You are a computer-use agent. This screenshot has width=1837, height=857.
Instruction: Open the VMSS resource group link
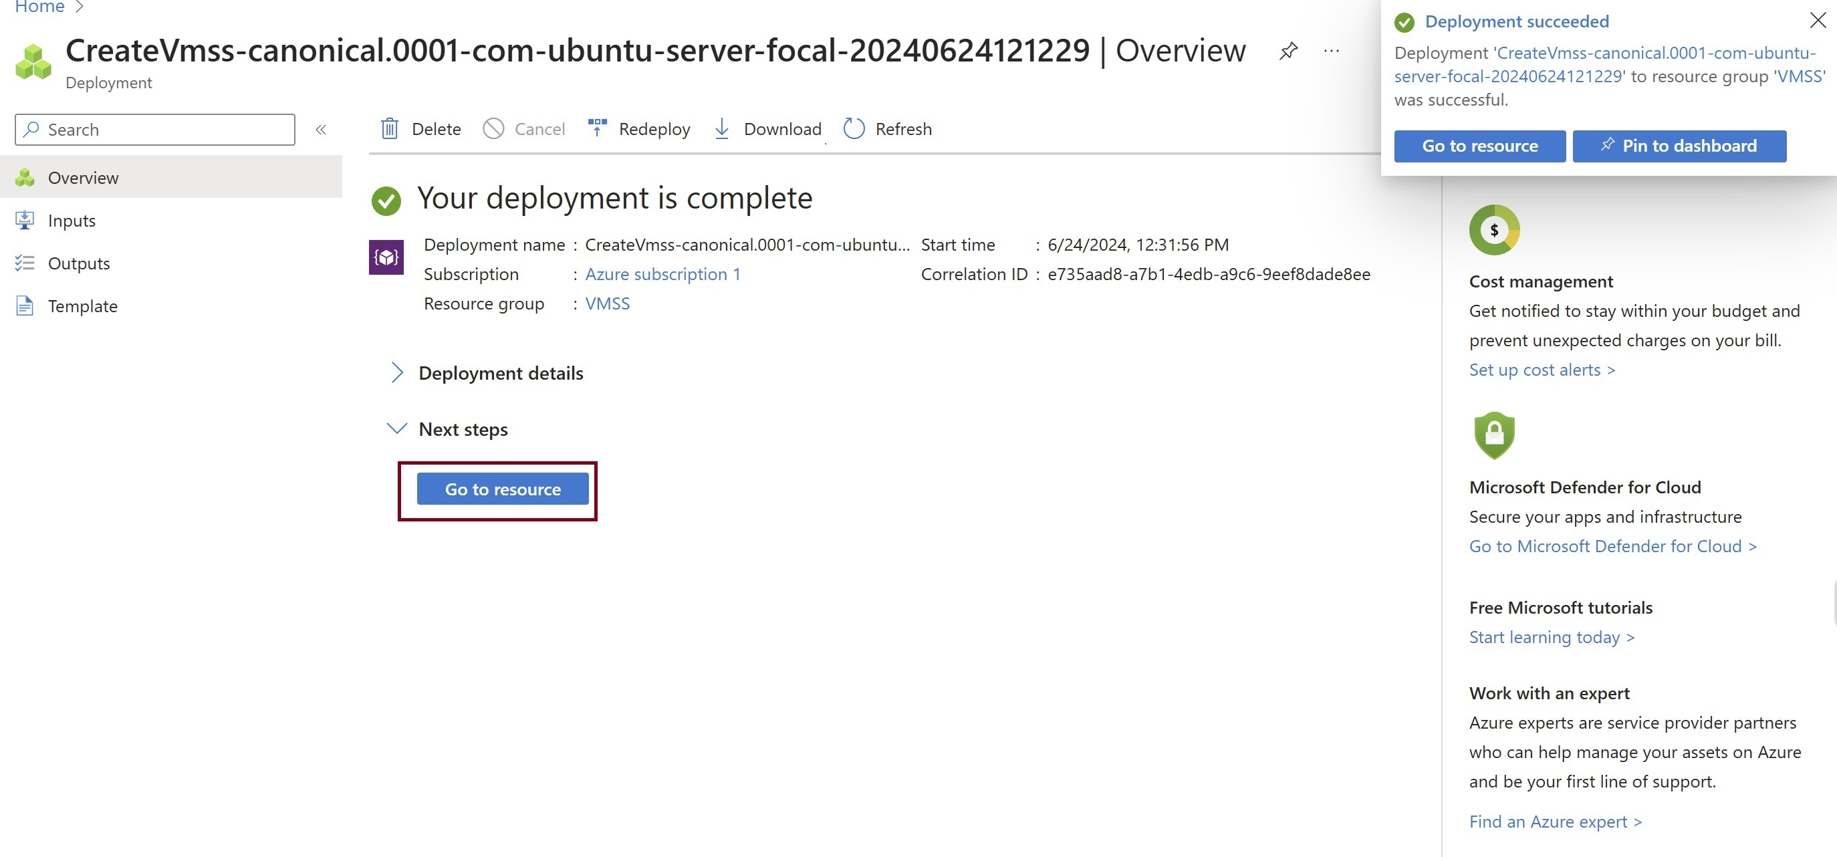[608, 303]
